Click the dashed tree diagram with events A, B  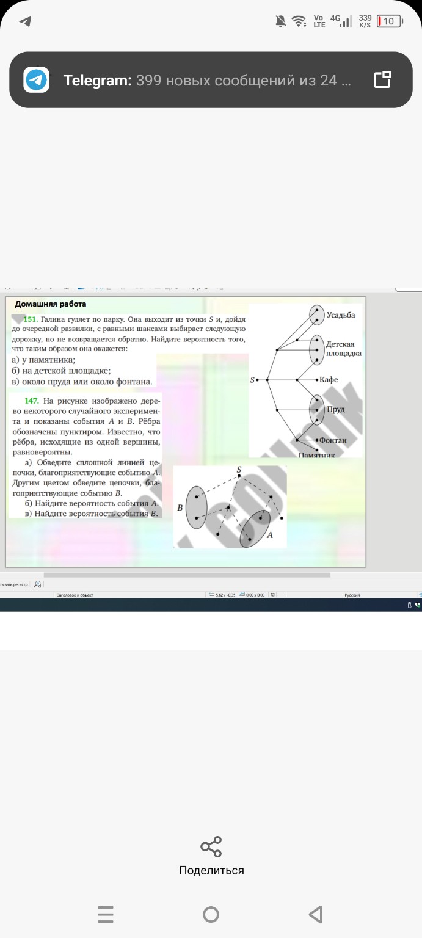click(230, 507)
